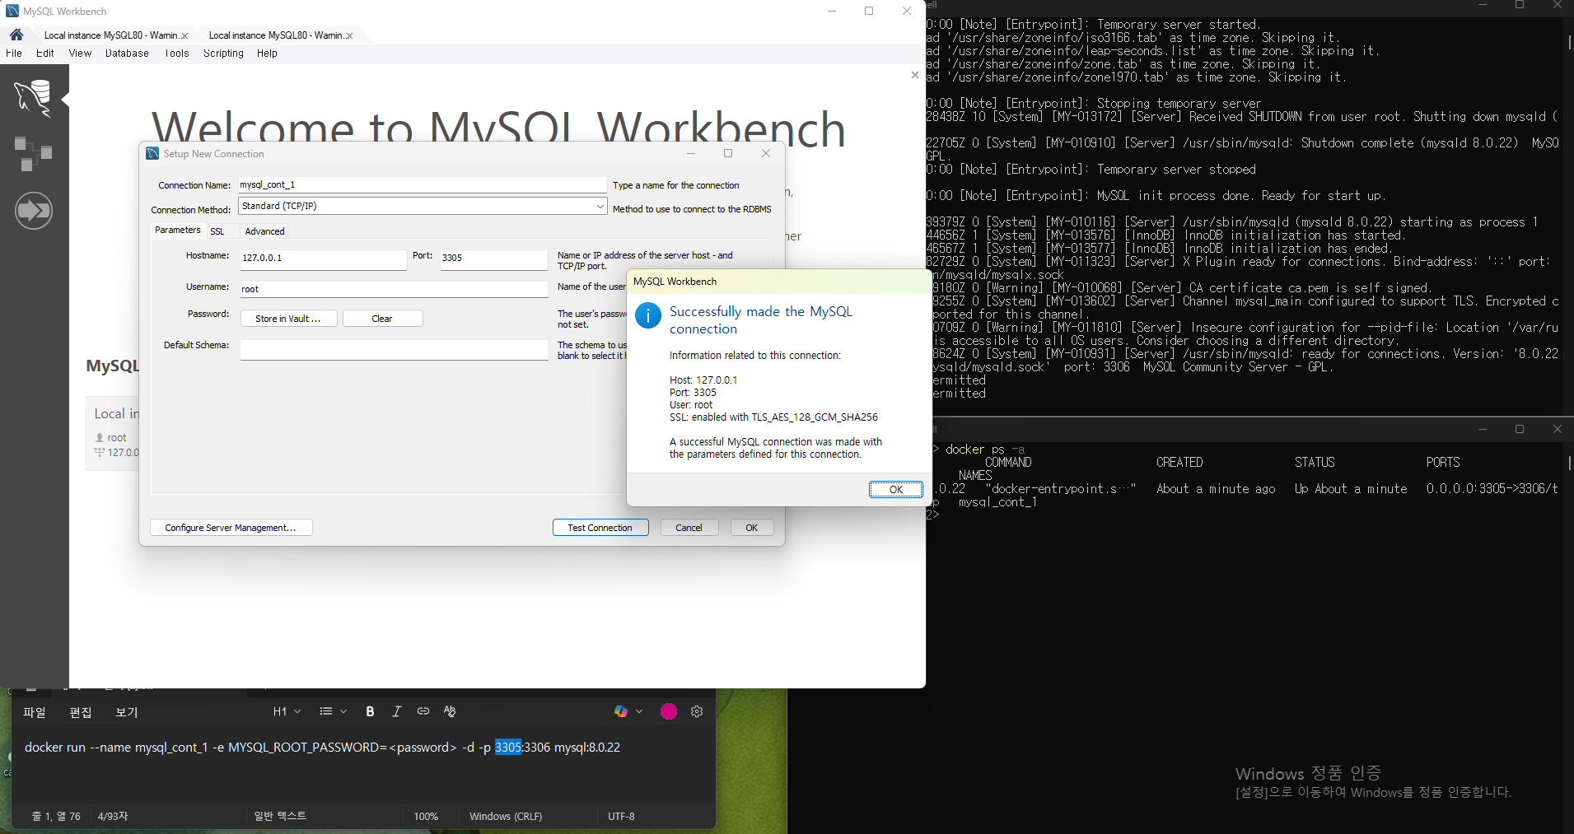The width and height of the screenshot is (1574, 834).
Task: Open the MySQL Connections dolphin sidebar icon
Action: (x=34, y=99)
